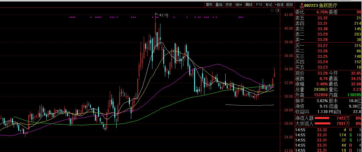Click the 返回 back button
The image size is (362, 152).
click(x=289, y=5)
